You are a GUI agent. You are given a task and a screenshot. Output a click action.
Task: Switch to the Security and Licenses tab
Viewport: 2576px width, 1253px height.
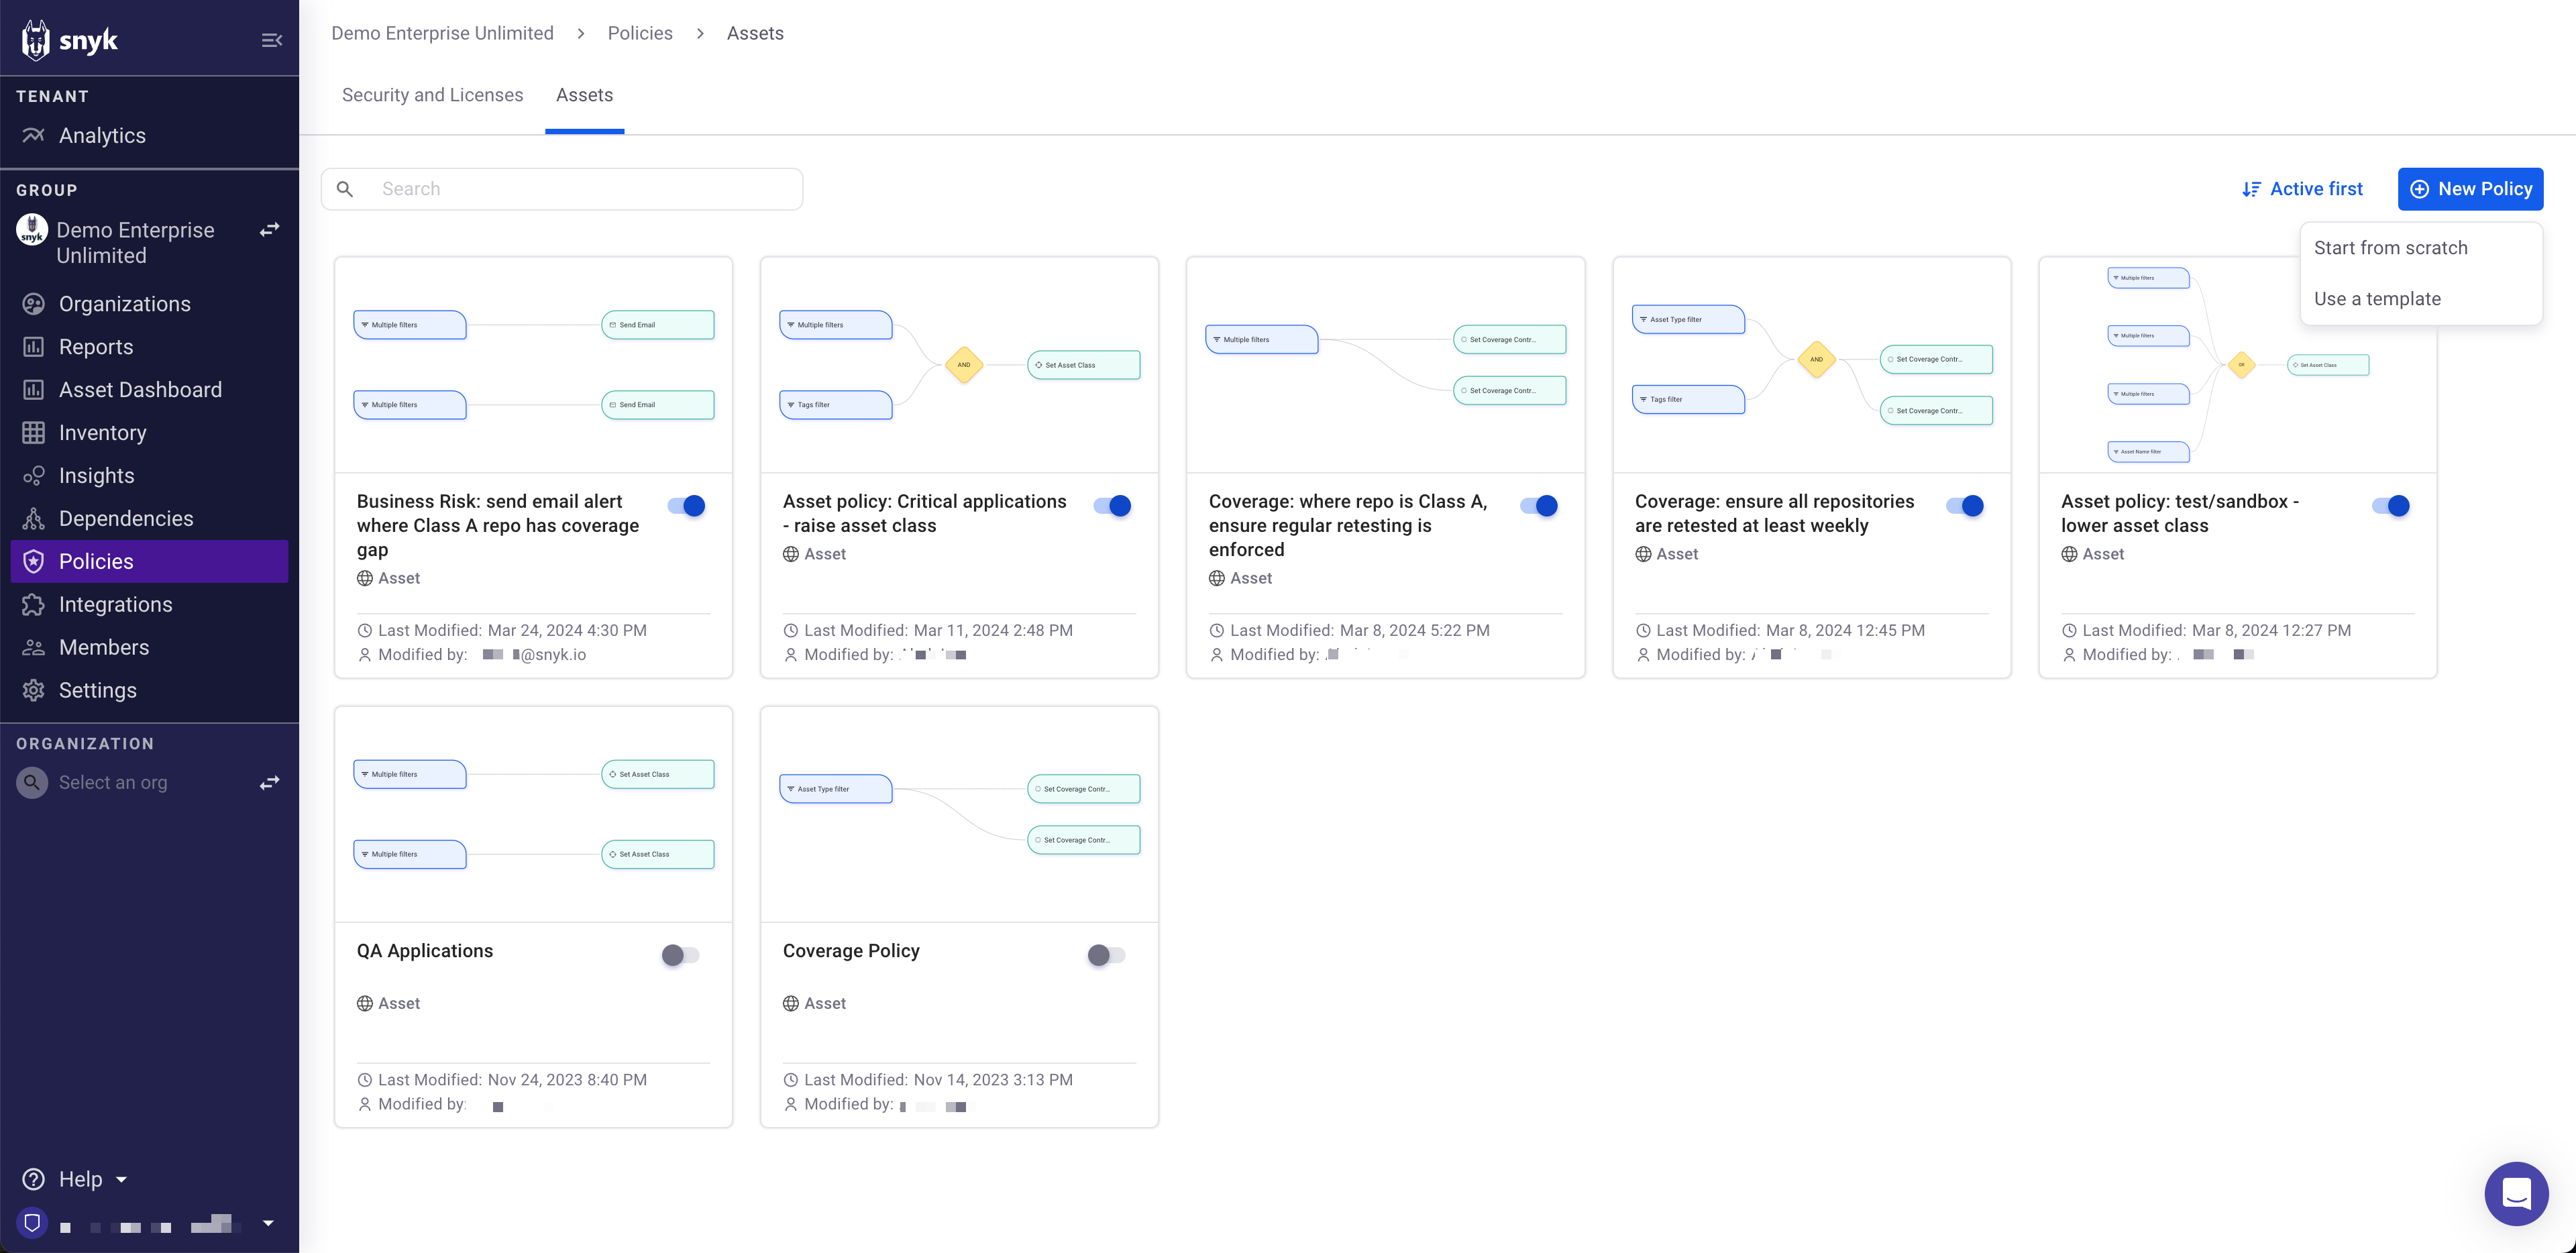(432, 95)
